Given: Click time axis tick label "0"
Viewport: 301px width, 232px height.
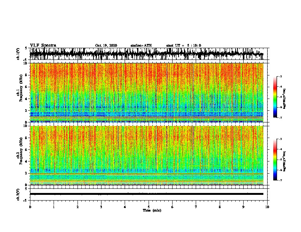Looking at the screenshot, I should tap(30, 207).
